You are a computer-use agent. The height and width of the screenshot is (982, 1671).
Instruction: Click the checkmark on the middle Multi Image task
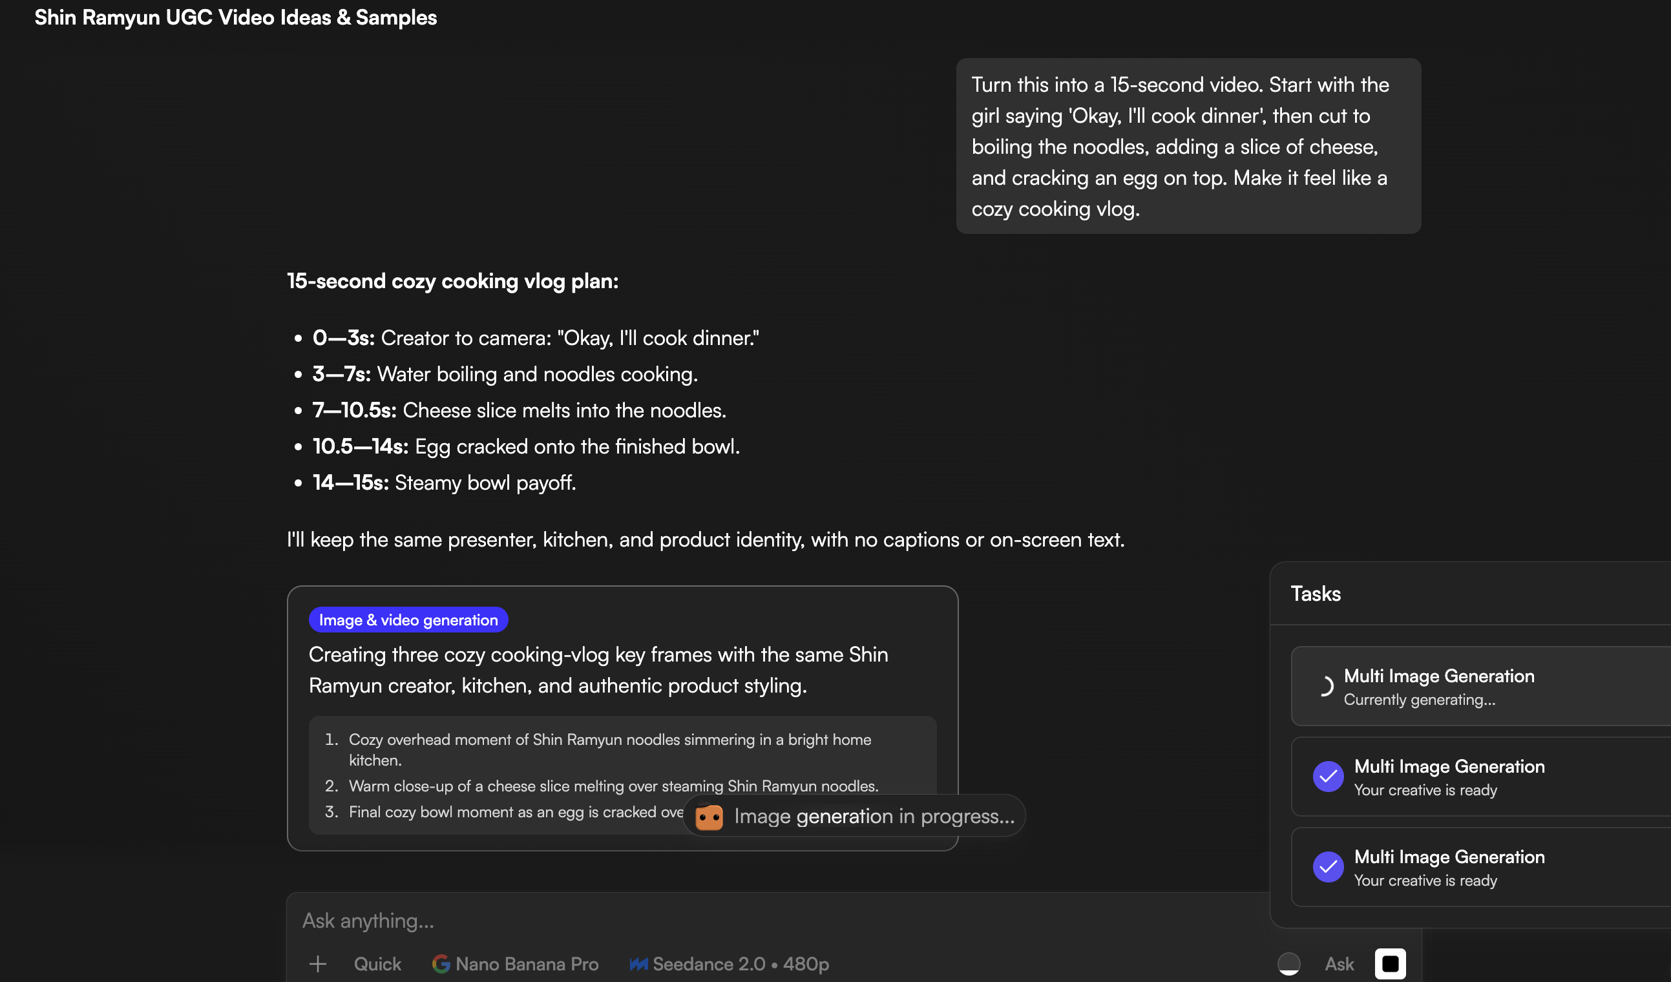(1328, 777)
